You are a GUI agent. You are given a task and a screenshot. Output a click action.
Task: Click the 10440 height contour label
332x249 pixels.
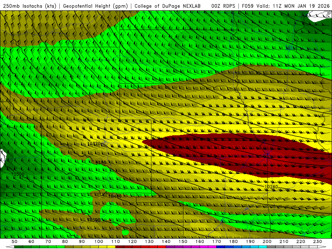click(x=115, y=196)
